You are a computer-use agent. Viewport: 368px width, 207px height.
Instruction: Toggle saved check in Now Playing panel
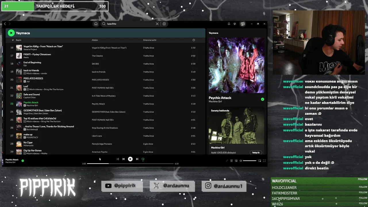[262, 99]
